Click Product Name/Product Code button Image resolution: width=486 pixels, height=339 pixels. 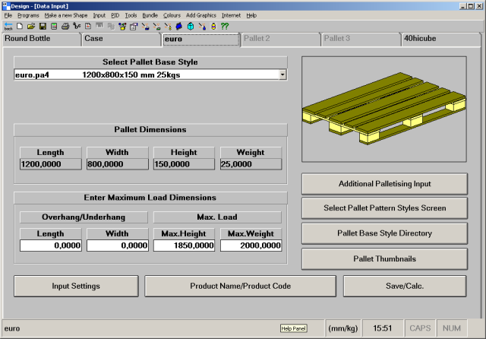tap(240, 286)
